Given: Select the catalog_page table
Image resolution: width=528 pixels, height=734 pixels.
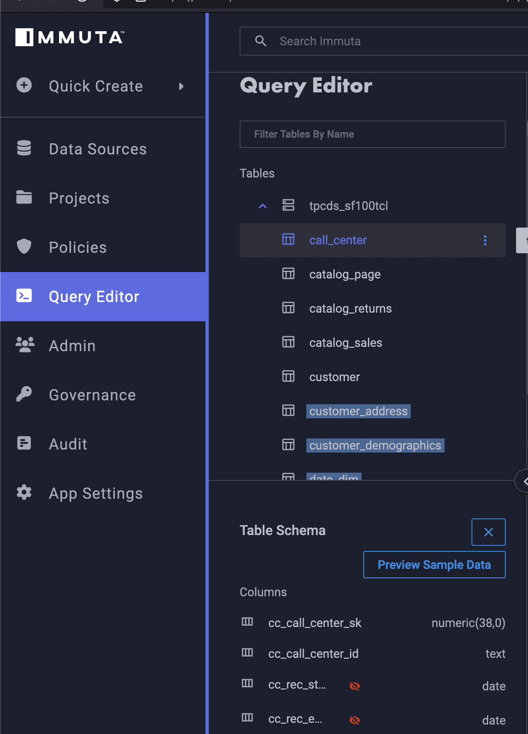Looking at the screenshot, I should pos(345,274).
